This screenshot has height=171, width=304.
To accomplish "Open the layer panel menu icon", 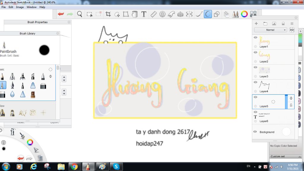I will click(292, 24).
